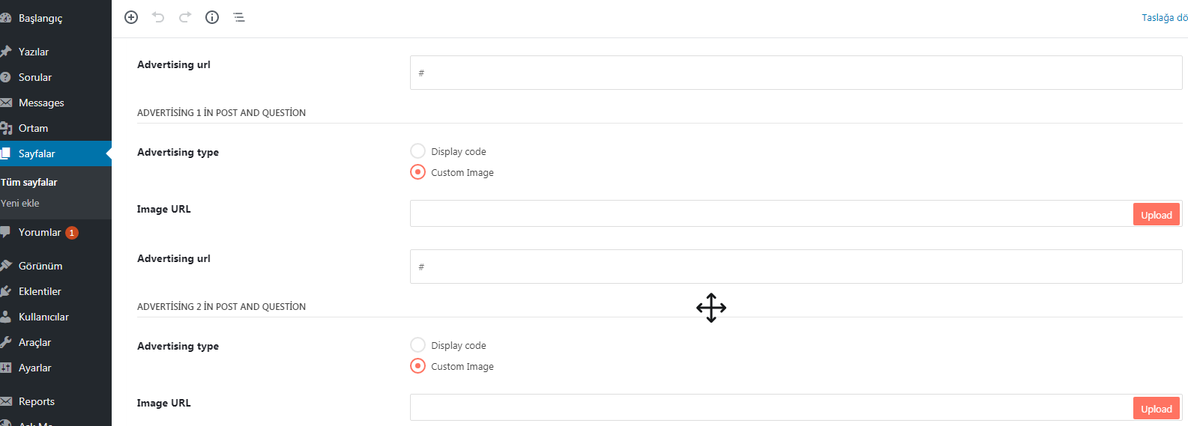Click the redo arrow icon

coord(185,17)
